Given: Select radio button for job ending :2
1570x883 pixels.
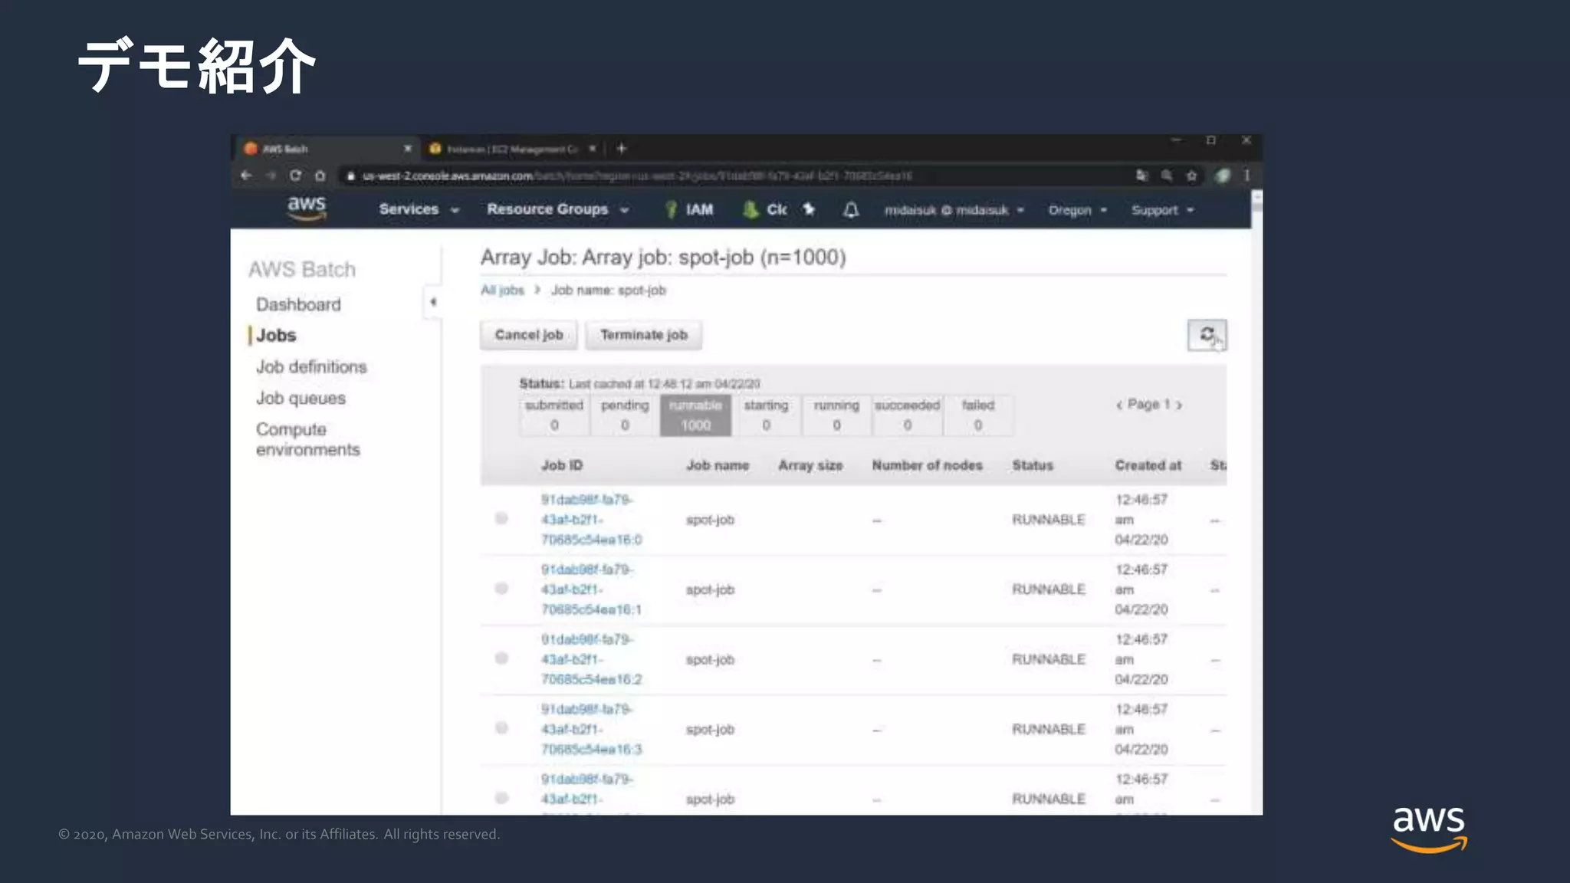Looking at the screenshot, I should coord(501,658).
